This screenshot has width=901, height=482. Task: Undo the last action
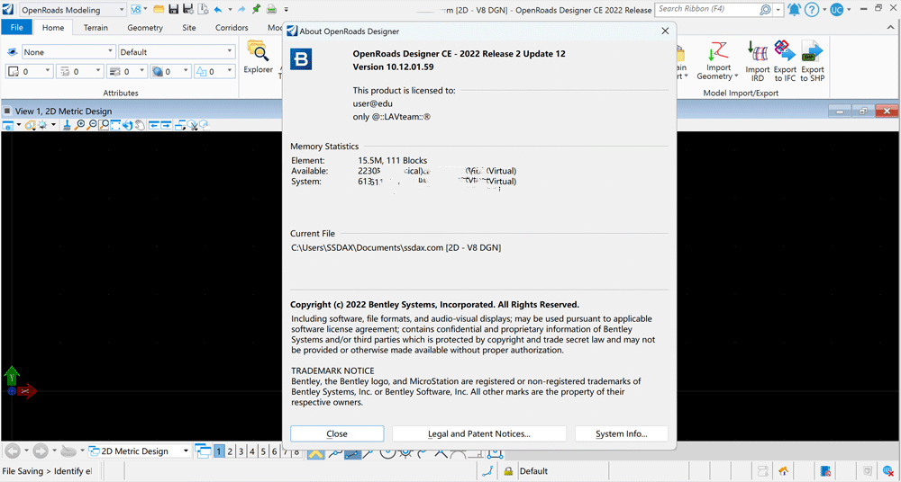(x=218, y=9)
